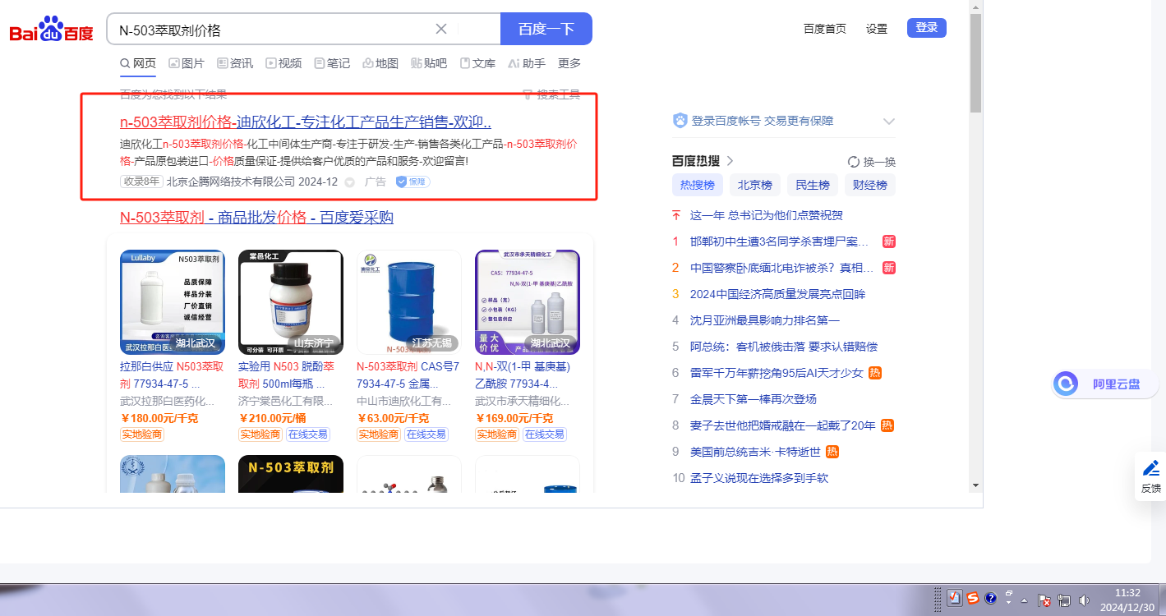Open the black N-503萃取剂 banner product image

291,474
